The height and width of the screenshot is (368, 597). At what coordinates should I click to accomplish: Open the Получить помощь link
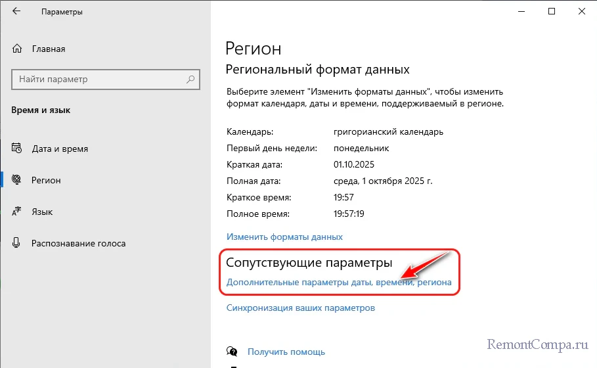coord(286,352)
